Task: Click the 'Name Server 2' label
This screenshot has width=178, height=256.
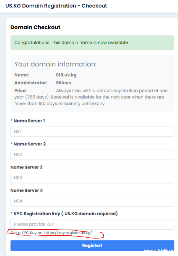Action: [x=29, y=144]
